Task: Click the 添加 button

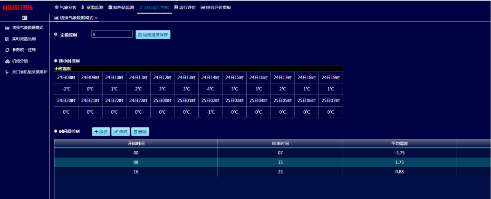Action: click(x=101, y=131)
